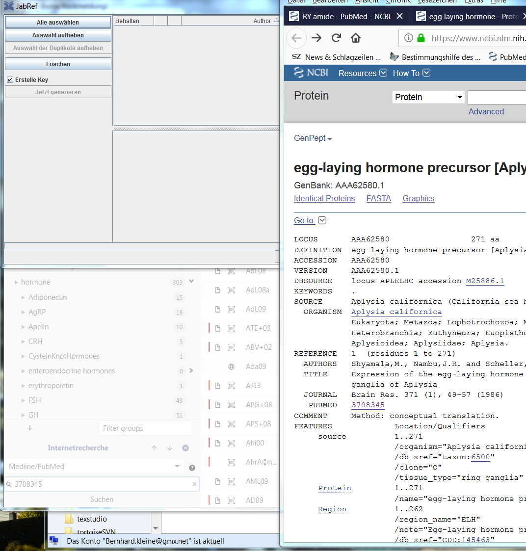This screenshot has width=526, height=551.
Task: Open the GenPept format dropdown
Action: pos(313,138)
